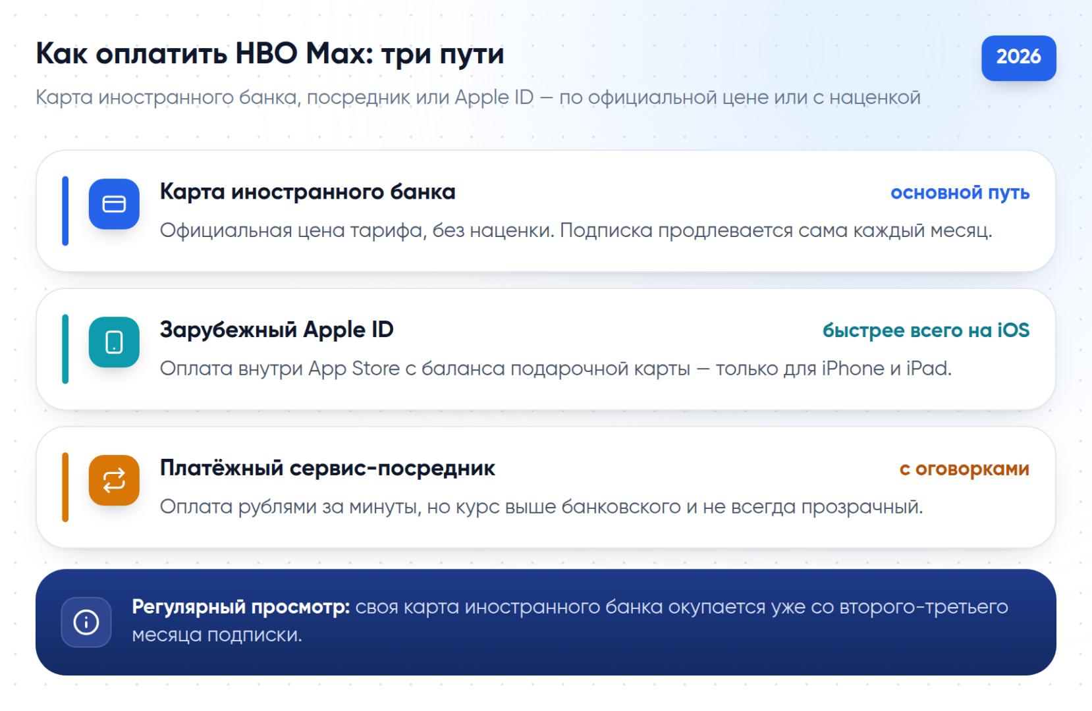Click description "Оплата рублями за минуты"
Image resolution: width=1092 pixels, height=711 pixels.
point(541,507)
